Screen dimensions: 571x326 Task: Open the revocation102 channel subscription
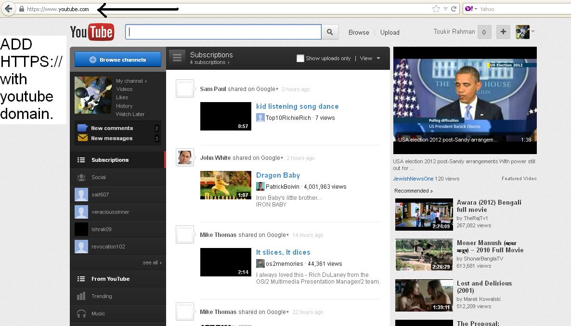coord(117,247)
